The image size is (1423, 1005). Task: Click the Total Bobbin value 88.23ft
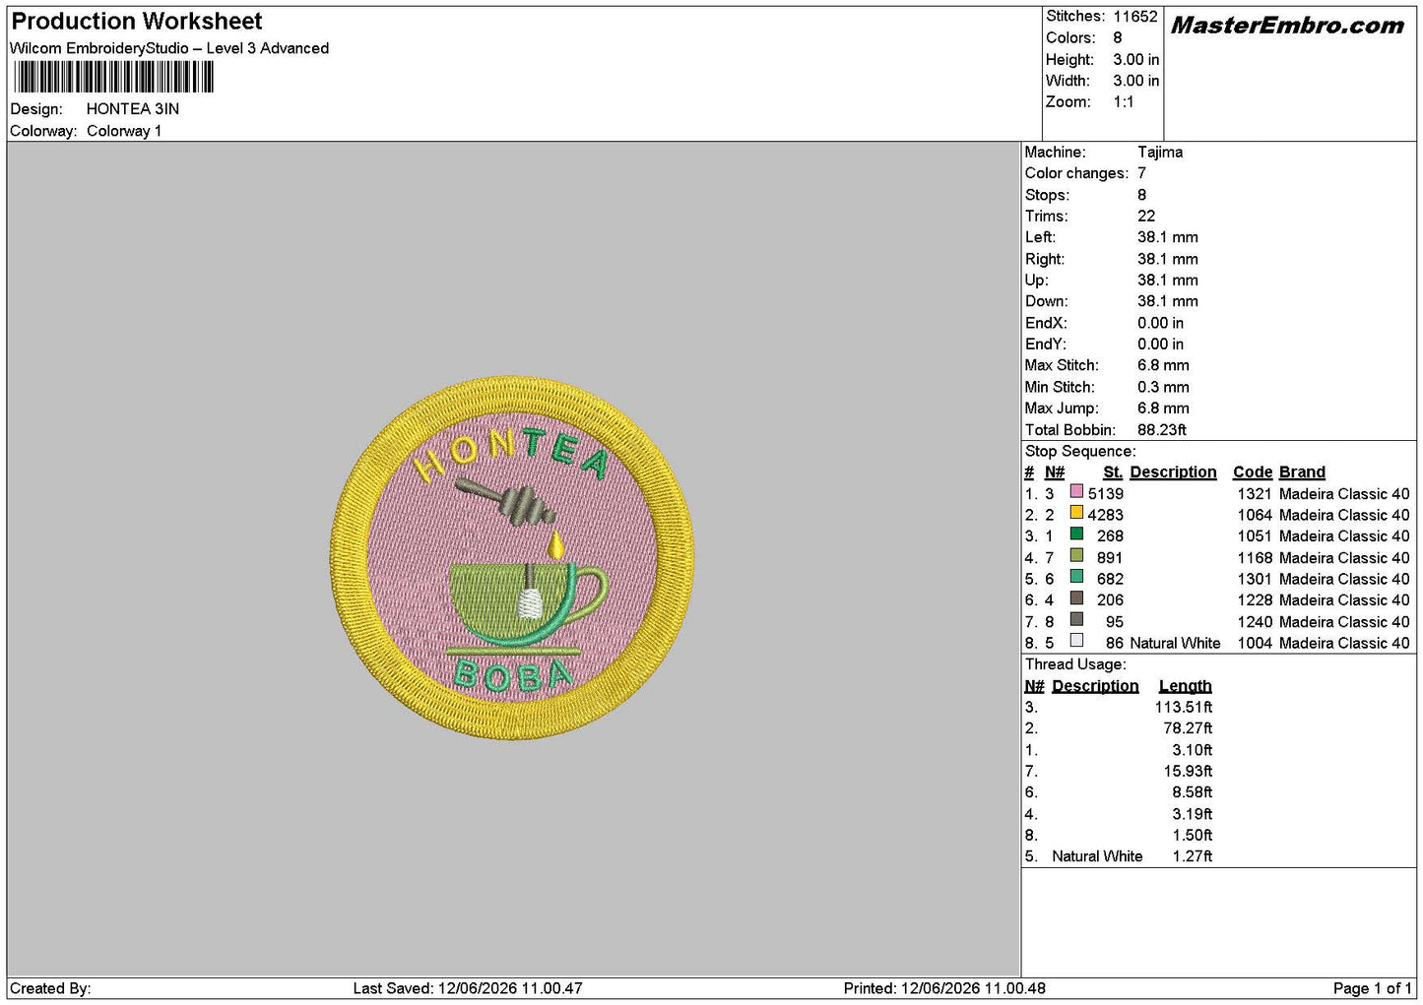tap(1162, 430)
